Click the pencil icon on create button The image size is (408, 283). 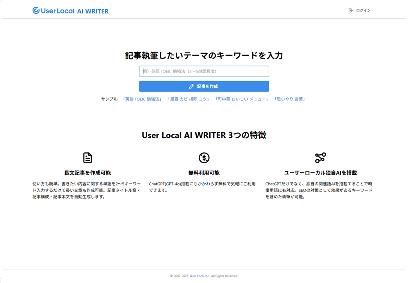191,86
